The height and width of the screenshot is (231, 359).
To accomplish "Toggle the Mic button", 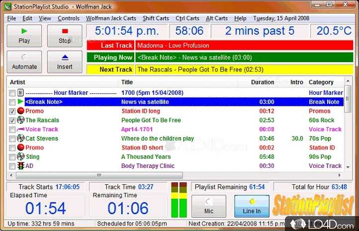I will point(209,206).
